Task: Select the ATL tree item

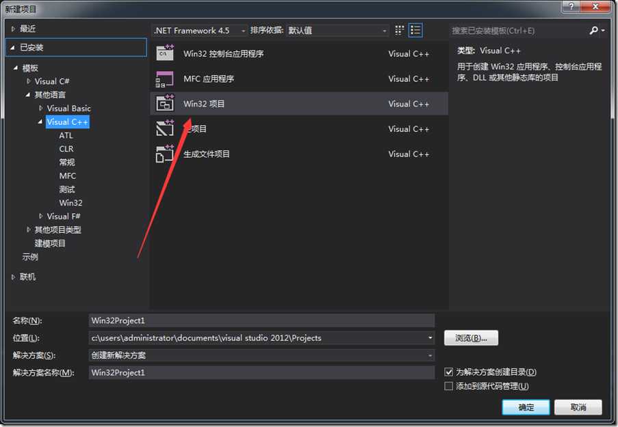Action: [66, 135]
